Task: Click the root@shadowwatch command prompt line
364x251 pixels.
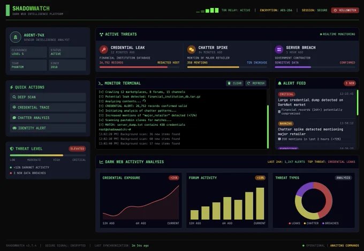Action: click(115, 130)
